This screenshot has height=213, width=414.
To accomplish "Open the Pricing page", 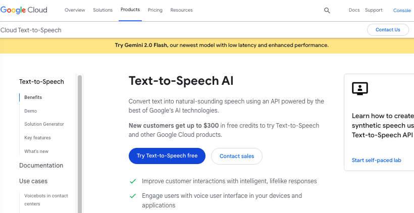I will [155, 10].
